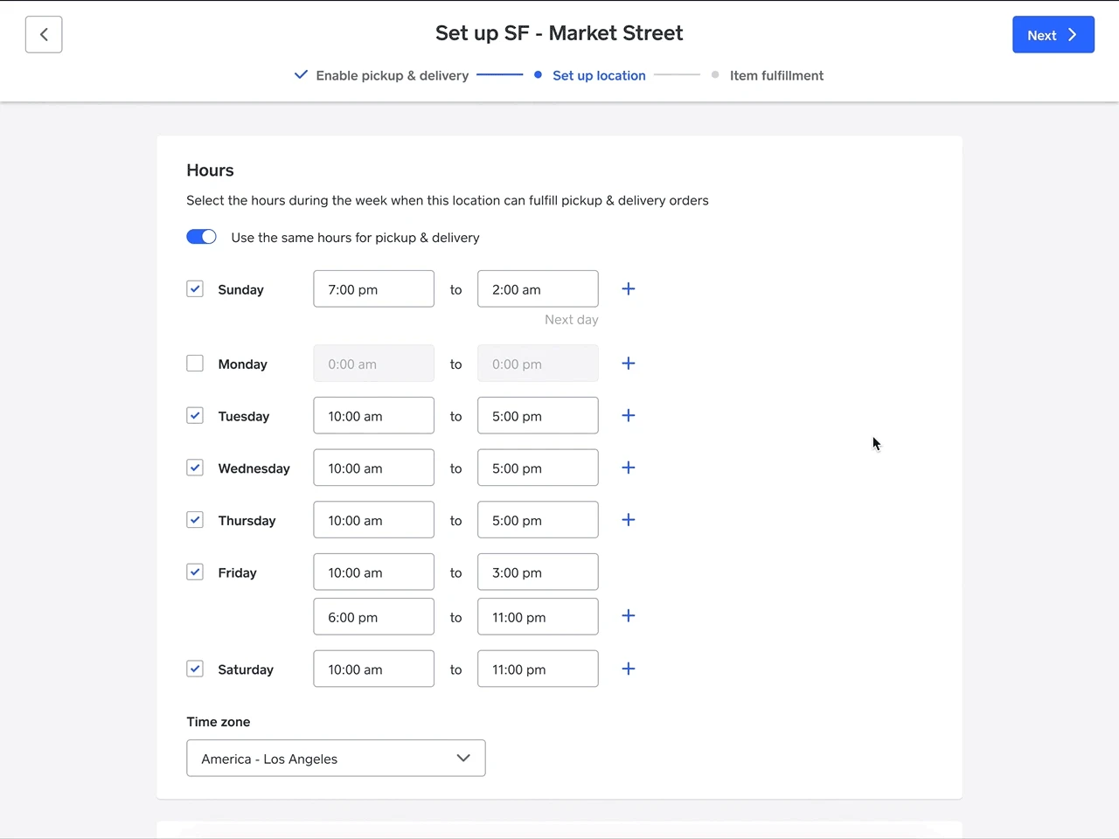Edit Saturday end time 11:00 pm
This screenshot has height=839, width=1119.
538,669
